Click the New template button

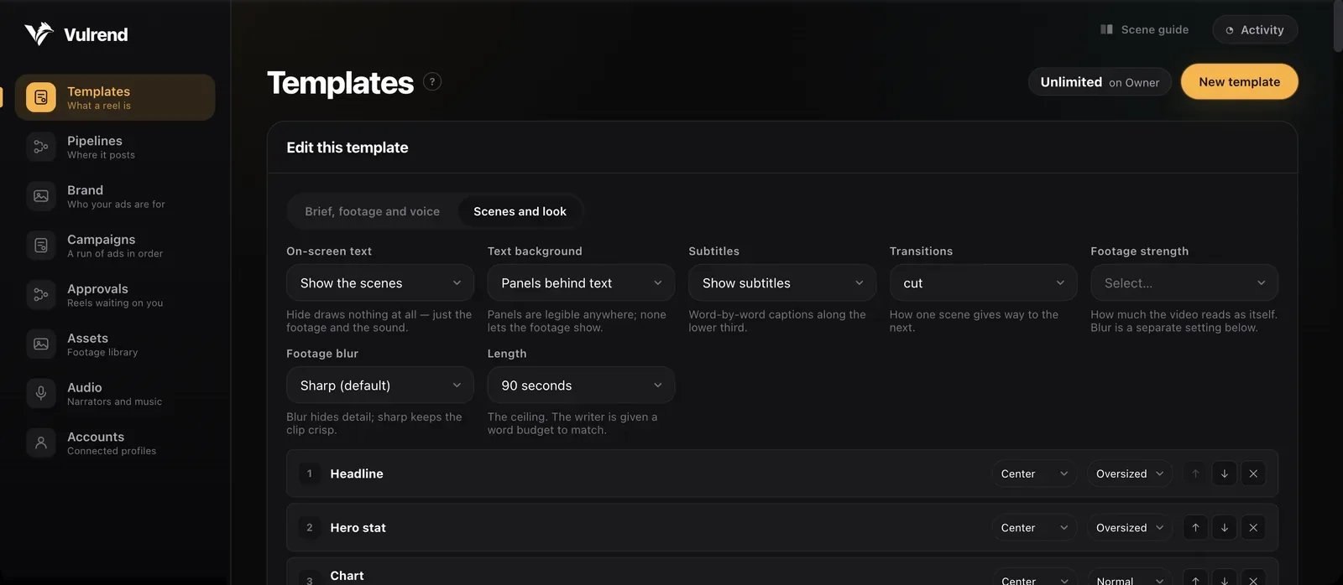(1239, 81)
